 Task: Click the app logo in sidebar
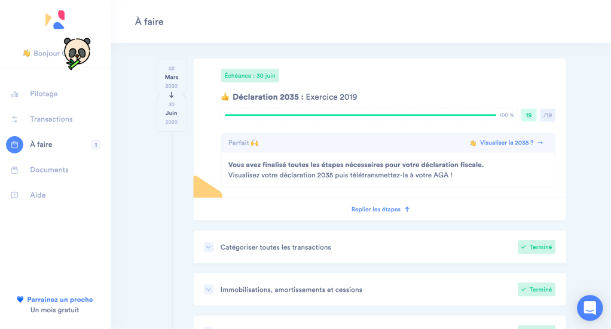(55, 20)
